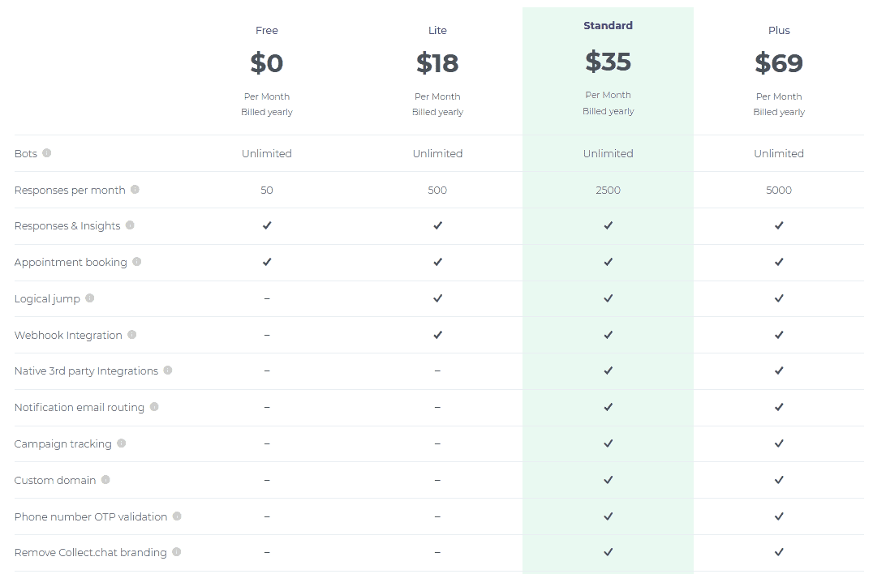Click the $35 Standard price
The image size is (873, 574).
pos(608,61)
